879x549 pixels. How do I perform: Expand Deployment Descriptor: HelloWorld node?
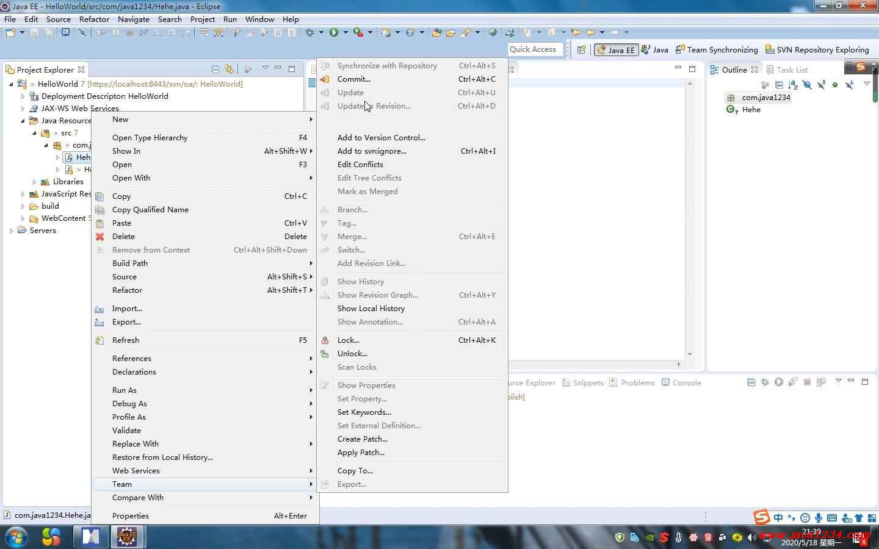tap(23, 96)
